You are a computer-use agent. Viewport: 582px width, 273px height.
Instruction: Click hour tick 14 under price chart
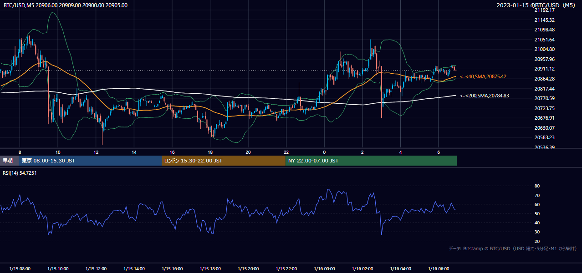[134, 152]
